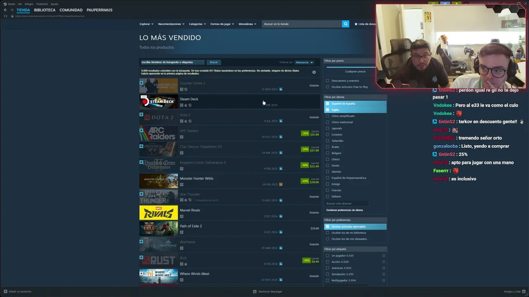The width and height of the screenshot is (529, 297).
Task: Click the store search magnifier button
Action: (x=346, y=24)
